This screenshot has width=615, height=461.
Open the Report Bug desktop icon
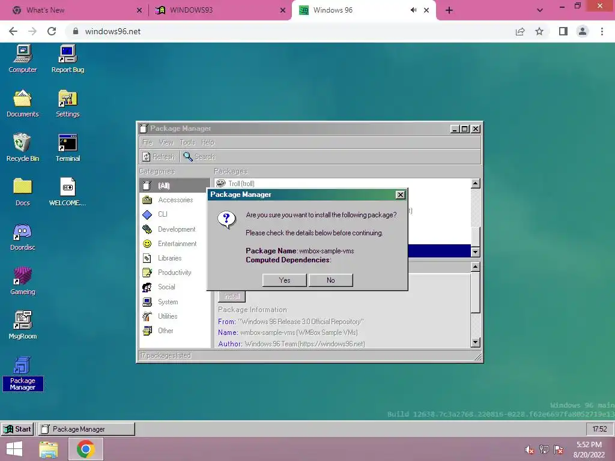click(67, 59)
